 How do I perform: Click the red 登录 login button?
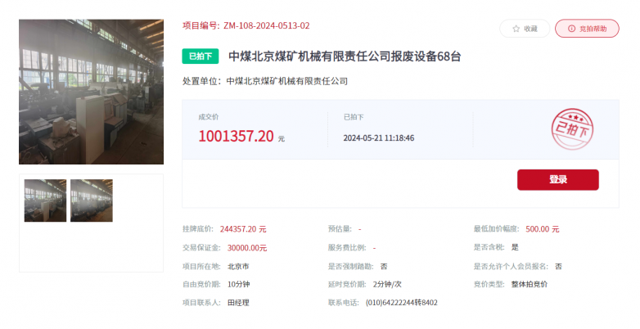point(557,179)
